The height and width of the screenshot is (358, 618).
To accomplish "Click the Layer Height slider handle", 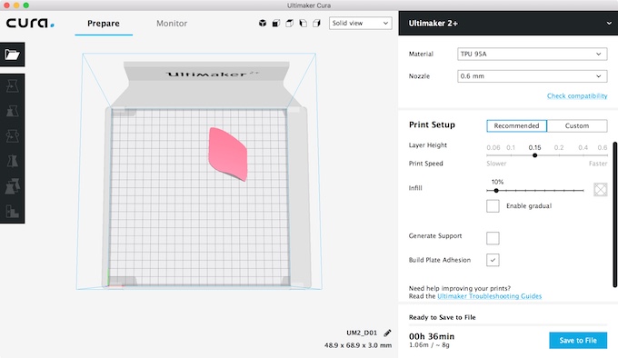I will pos(534,155).
